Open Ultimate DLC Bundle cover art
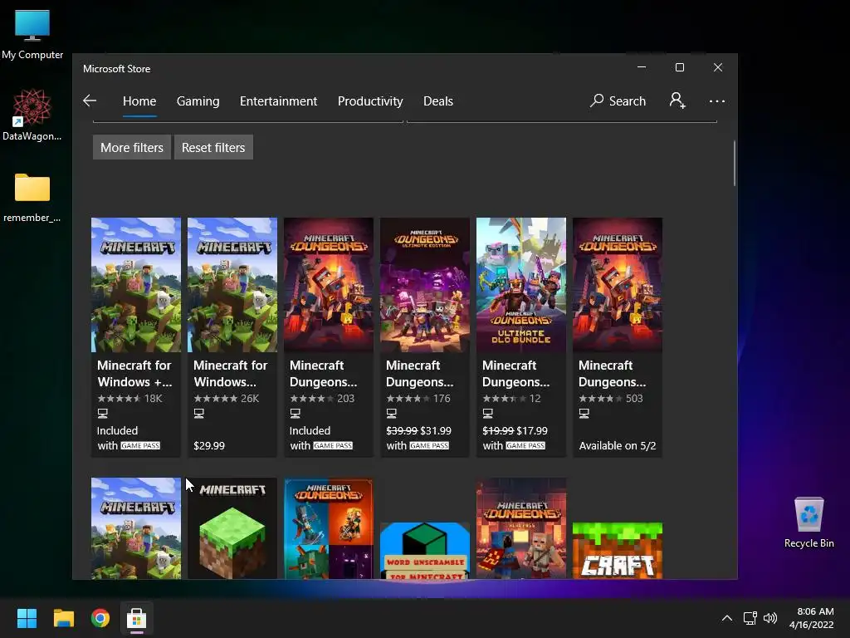The image size is (850, 638). click(521, 285)
